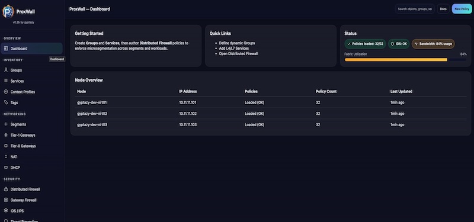Open the Tags icon
Image resolution: width=474 pixels, height=222 pixels.
click(x=6, y=102)
